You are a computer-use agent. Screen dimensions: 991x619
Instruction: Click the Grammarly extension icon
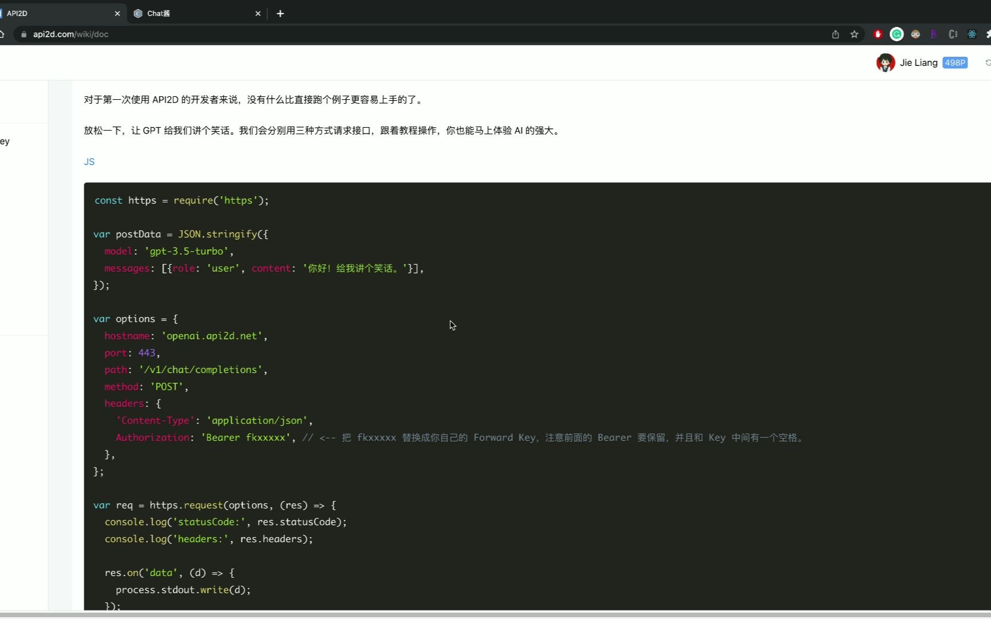(x=896, y=34)
